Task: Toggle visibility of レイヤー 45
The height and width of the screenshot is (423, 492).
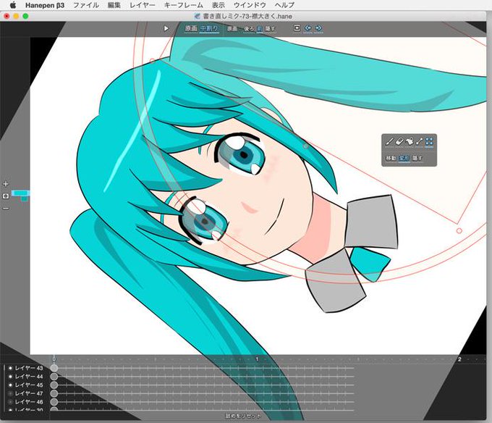Action: (x=10, y=385)
